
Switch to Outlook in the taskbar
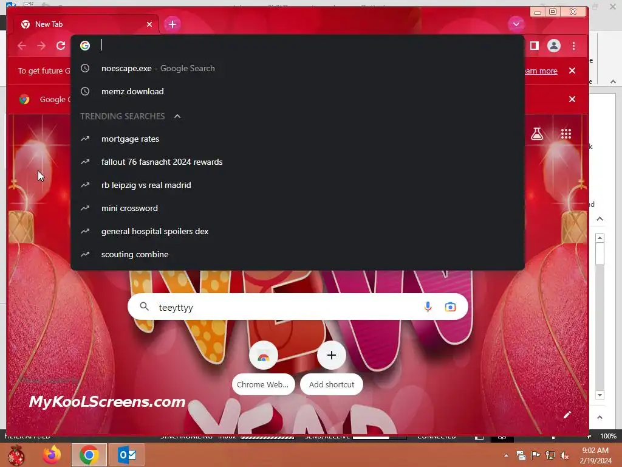tap(127, 455)
